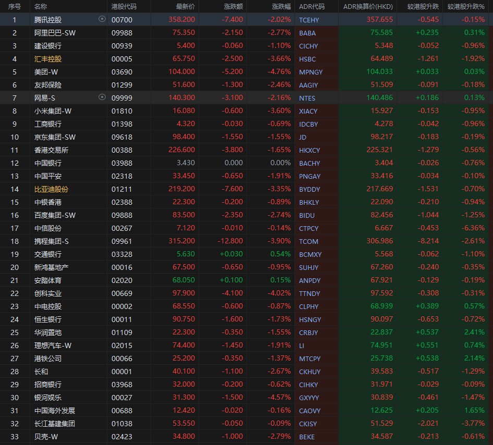The image size is (493, 445).
Task: Click the 中银香港 stock name
Action: coord(48,202)
